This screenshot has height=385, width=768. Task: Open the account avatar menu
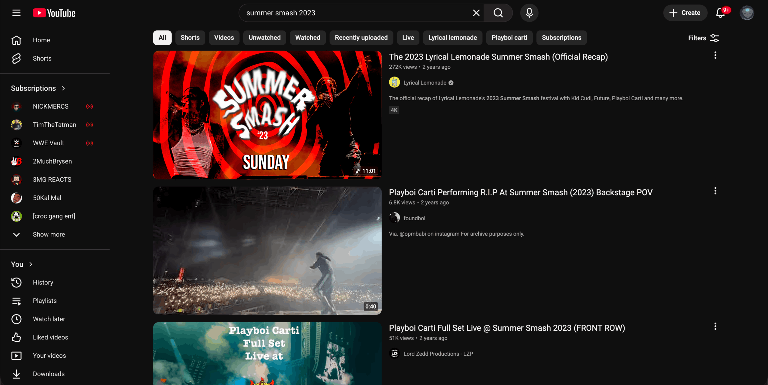click(x=747, y=13)
